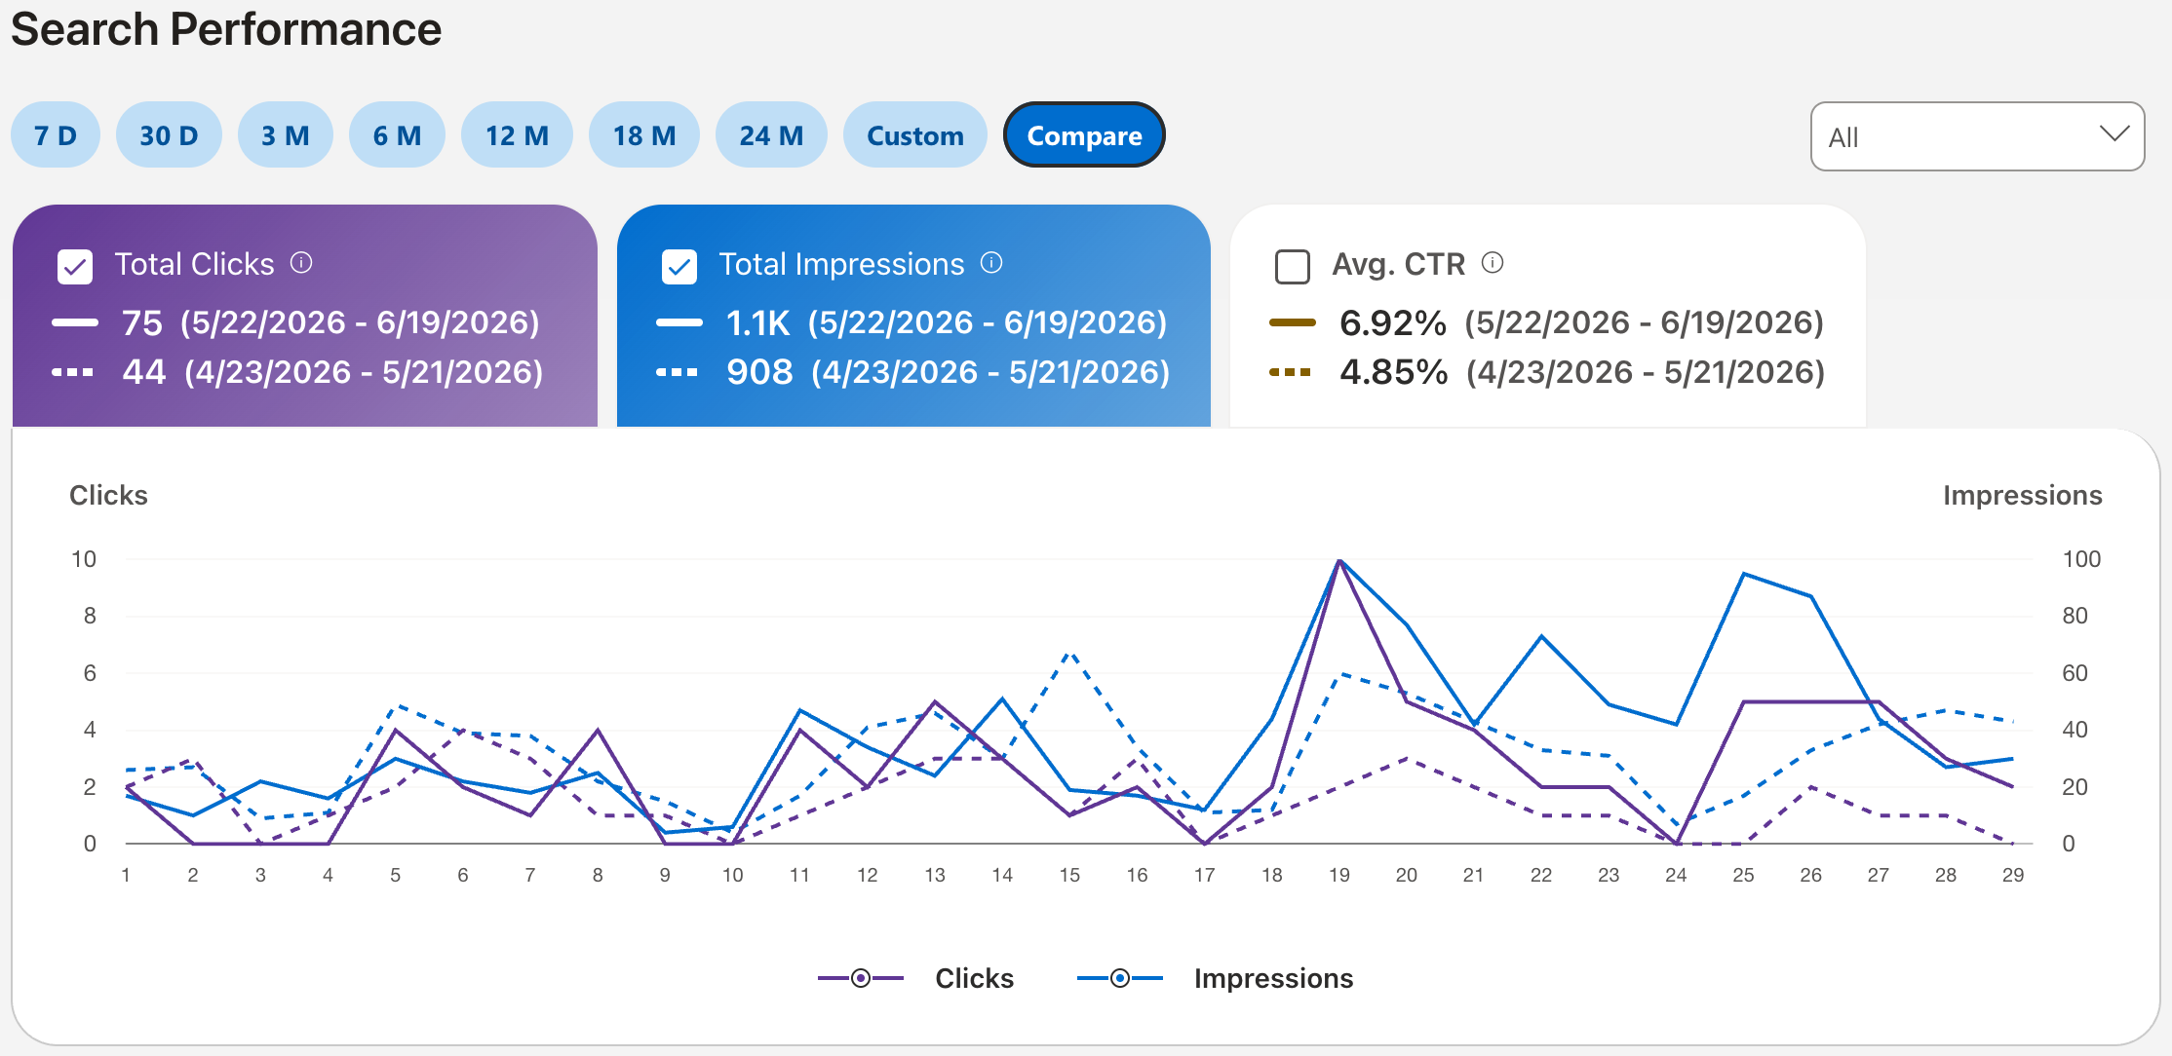Image resolution: width=2172 pixels, height=1056 pixels.
Task: Open the Custom date range option
Action: pos(915,135)
